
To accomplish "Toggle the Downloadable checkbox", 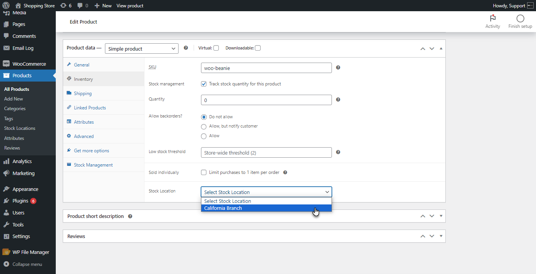I will click(x=258, y=48).
